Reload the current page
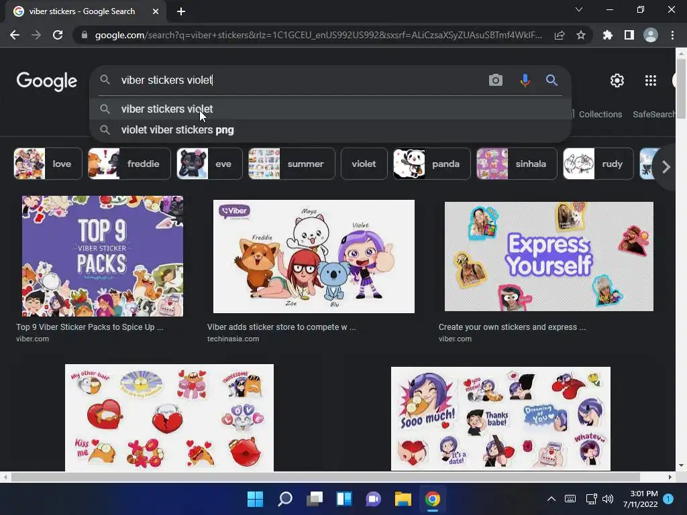The width and height of the screenshot is (687, 515). pyautogui.click(x=58, y=35)
